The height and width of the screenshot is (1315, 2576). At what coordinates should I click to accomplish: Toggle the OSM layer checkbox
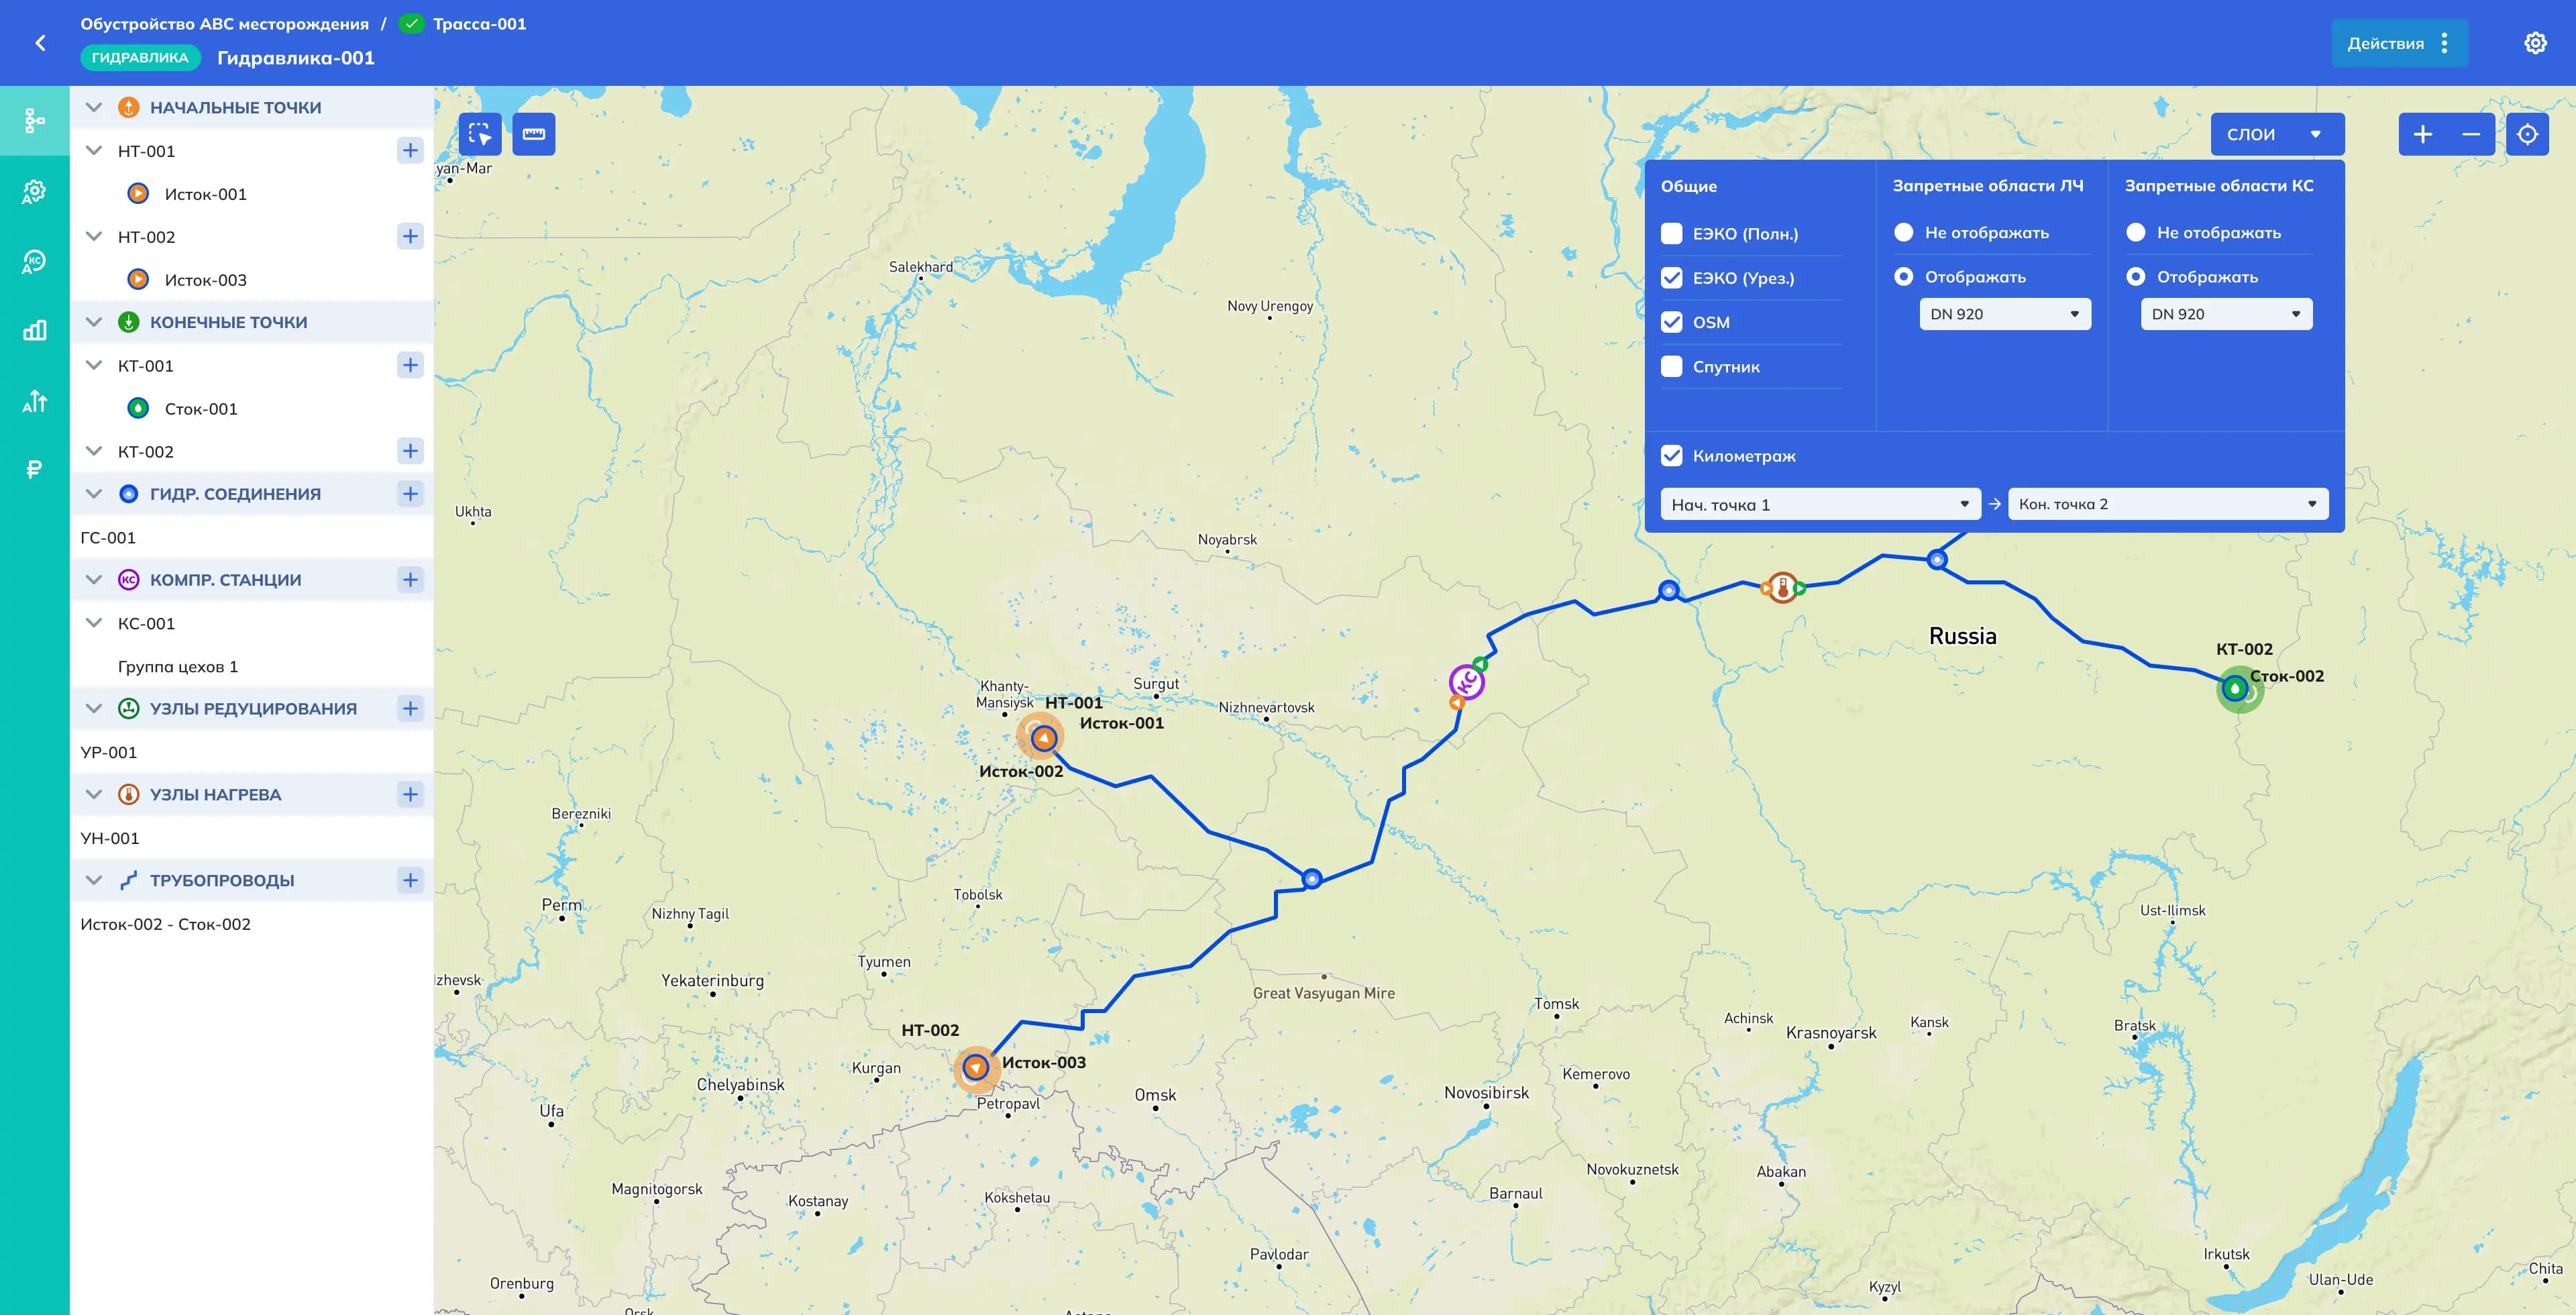[1672, 322]
